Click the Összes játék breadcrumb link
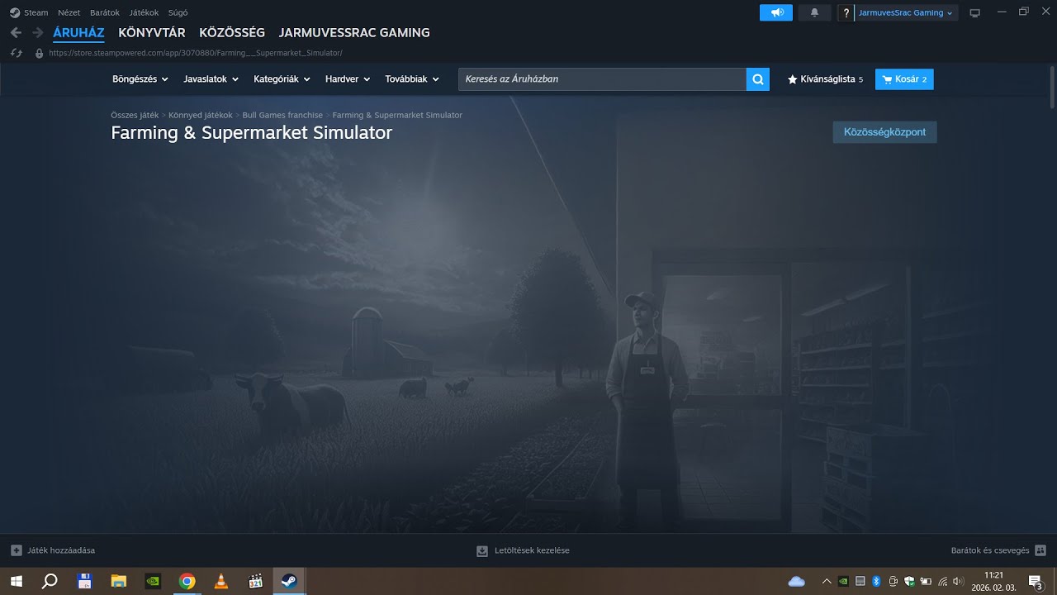 point(135,115)
